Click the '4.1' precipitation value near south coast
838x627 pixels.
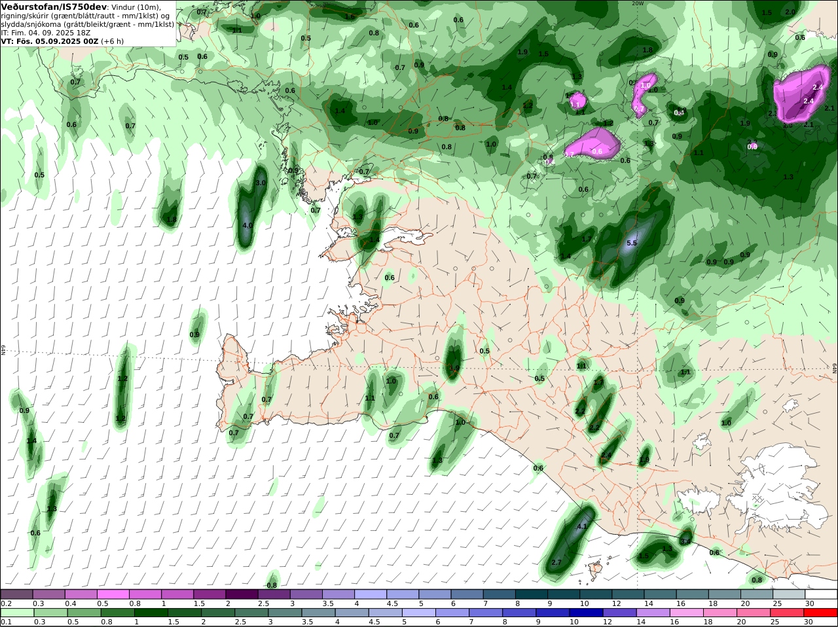(x=582, y=526)
